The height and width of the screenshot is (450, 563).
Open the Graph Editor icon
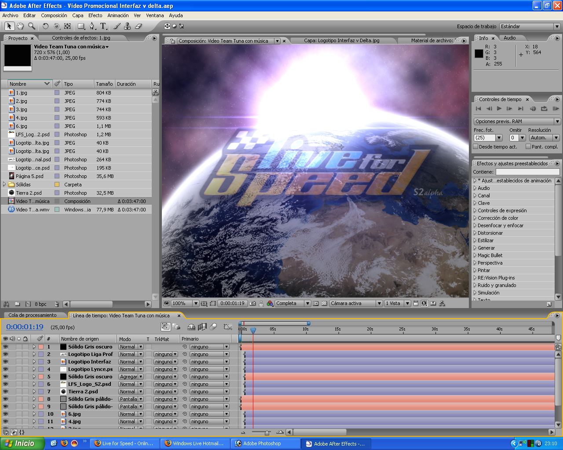[x=228, y=327]
